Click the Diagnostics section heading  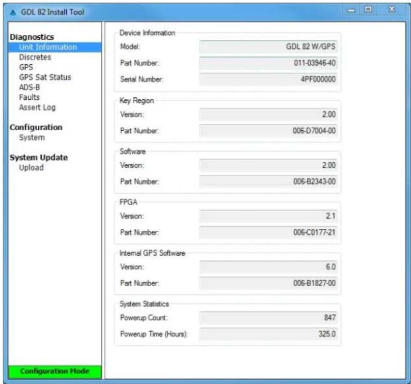pos(32,37)
